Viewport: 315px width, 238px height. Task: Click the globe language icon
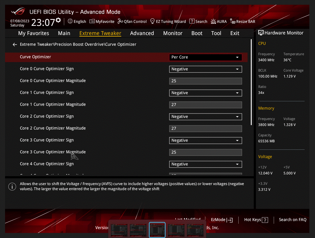coord(70,21)
